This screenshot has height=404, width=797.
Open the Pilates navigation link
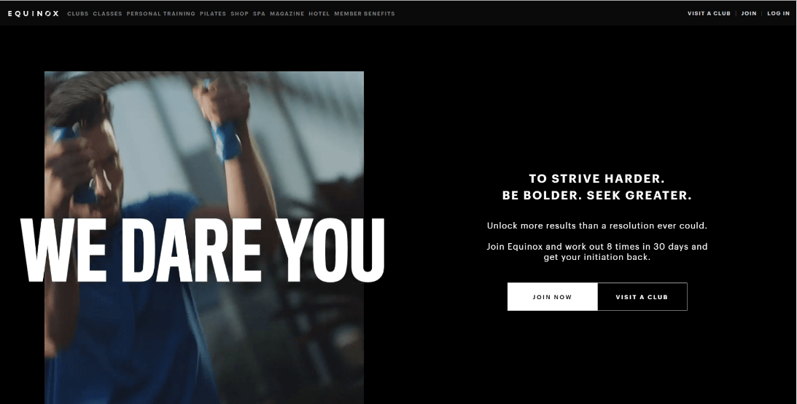pos(213,14)
